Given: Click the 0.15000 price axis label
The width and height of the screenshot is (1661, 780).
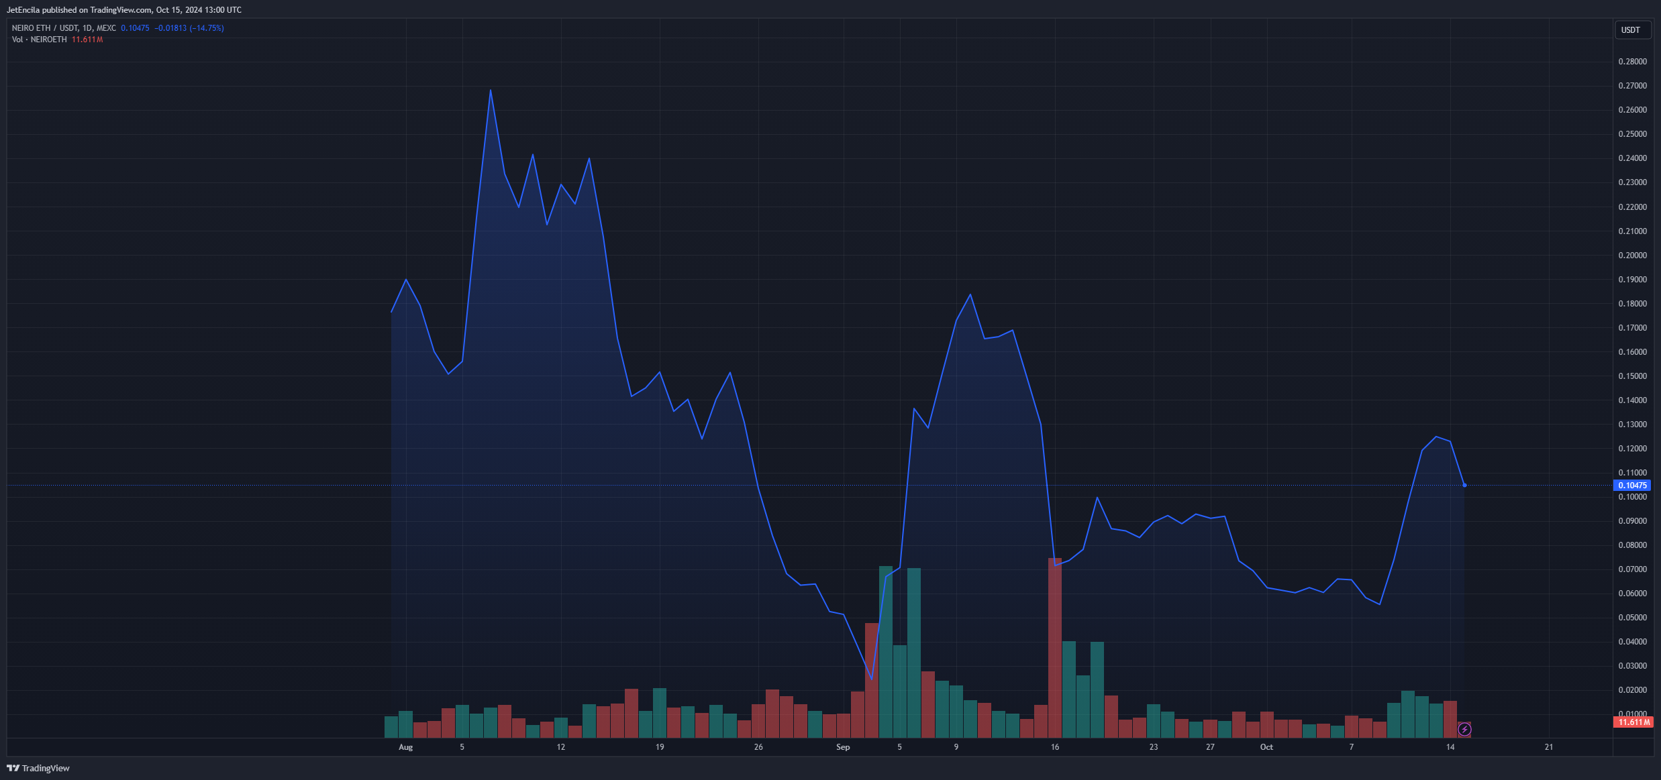Looking at the screenshot, I should pyautogui.click(x=1633, y=376).
